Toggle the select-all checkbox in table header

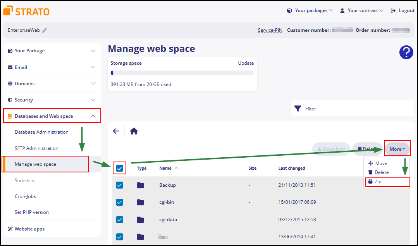pos(119,168)
